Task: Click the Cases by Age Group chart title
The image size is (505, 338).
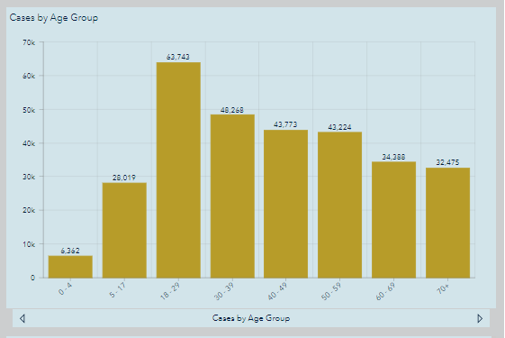Action: click(x=54, y=18)
